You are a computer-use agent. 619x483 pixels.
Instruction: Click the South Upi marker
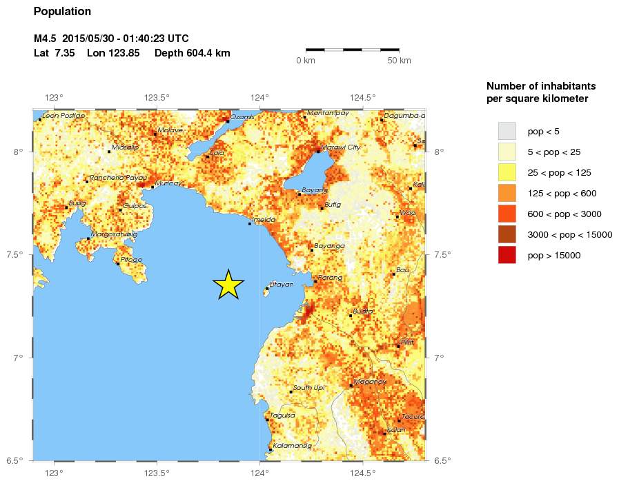point(291,392)
